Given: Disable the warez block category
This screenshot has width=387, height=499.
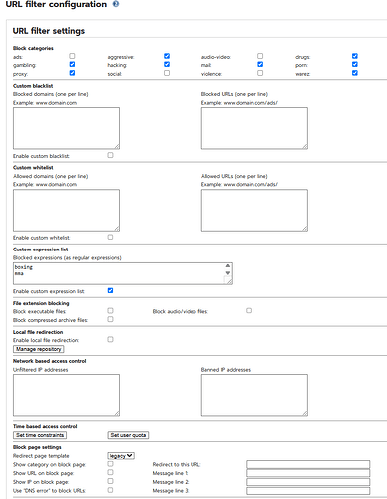Looking at the screenshot, I should (355, 73).
